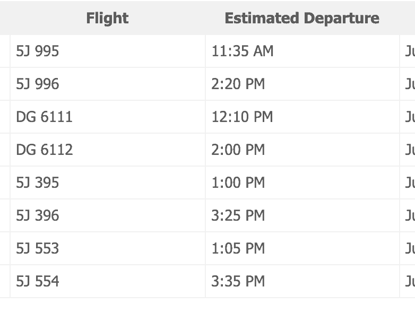
Task: Select the 3:25 PM departure time
Action: pyautogui.click(x=238, y=216)
